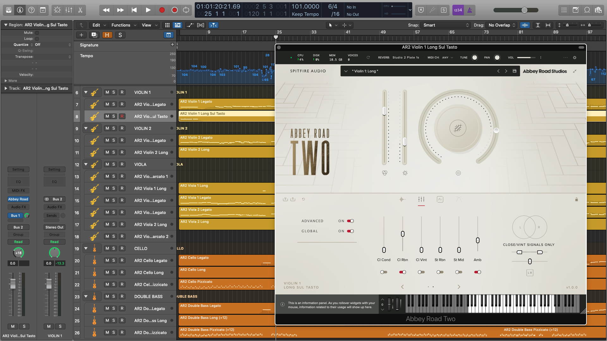607x341 pixels.
Task: Turn off the Advanced toggle
Action: (350, 221)
